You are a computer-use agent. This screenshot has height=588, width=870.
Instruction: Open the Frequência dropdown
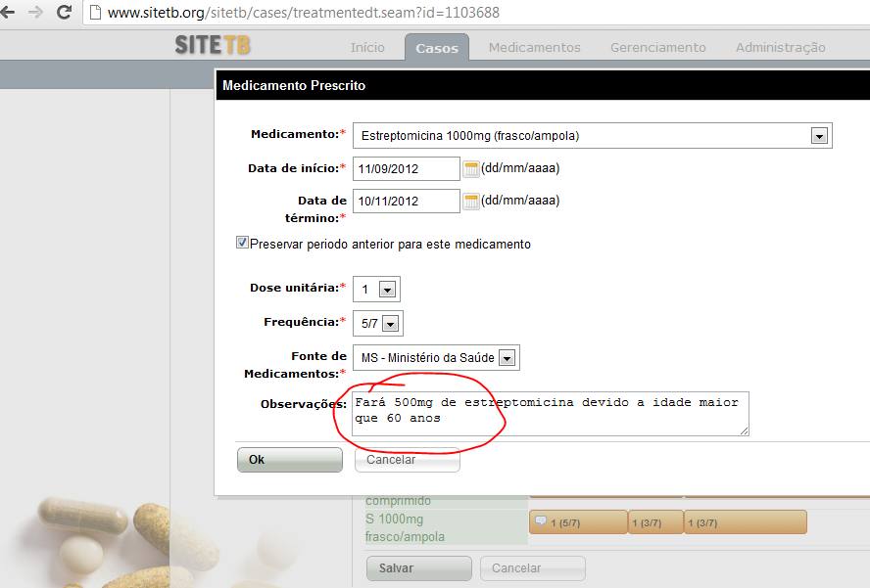[391, 324]
